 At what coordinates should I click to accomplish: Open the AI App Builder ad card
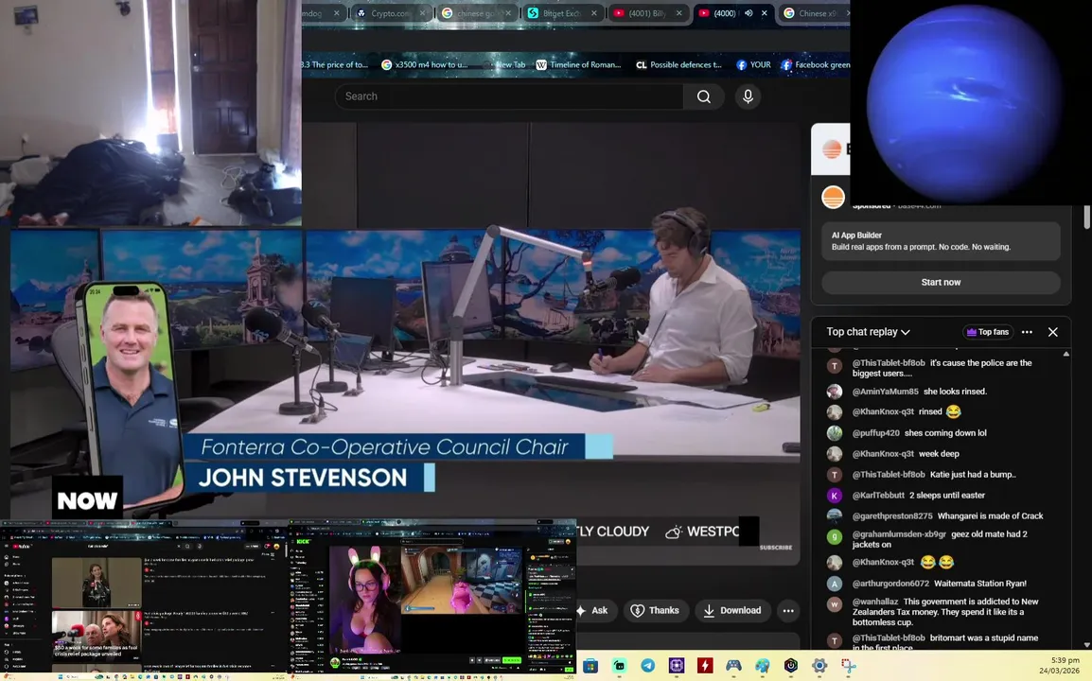pos(941,241)
